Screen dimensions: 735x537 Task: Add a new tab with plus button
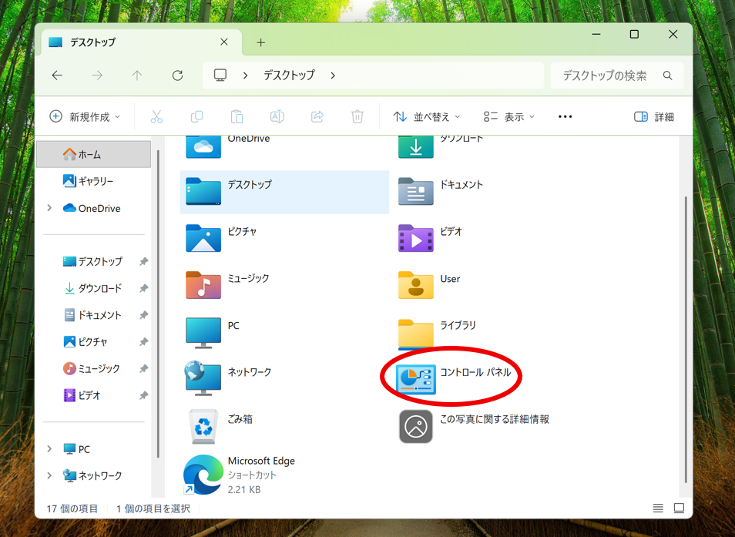point(260,42)
